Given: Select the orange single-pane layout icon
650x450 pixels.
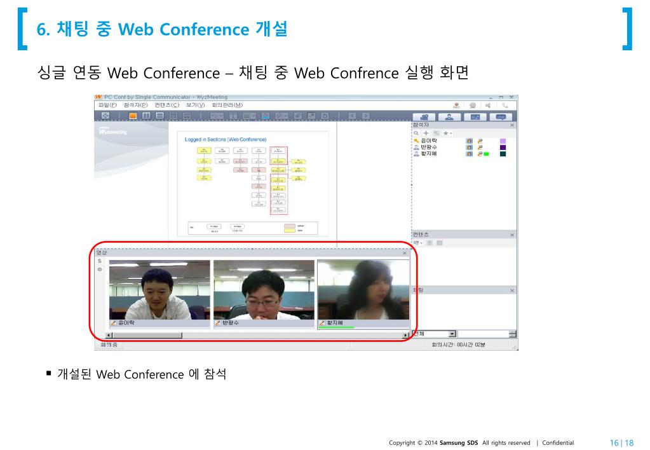Looking at the screenshot, I should (x=133, y=116).
